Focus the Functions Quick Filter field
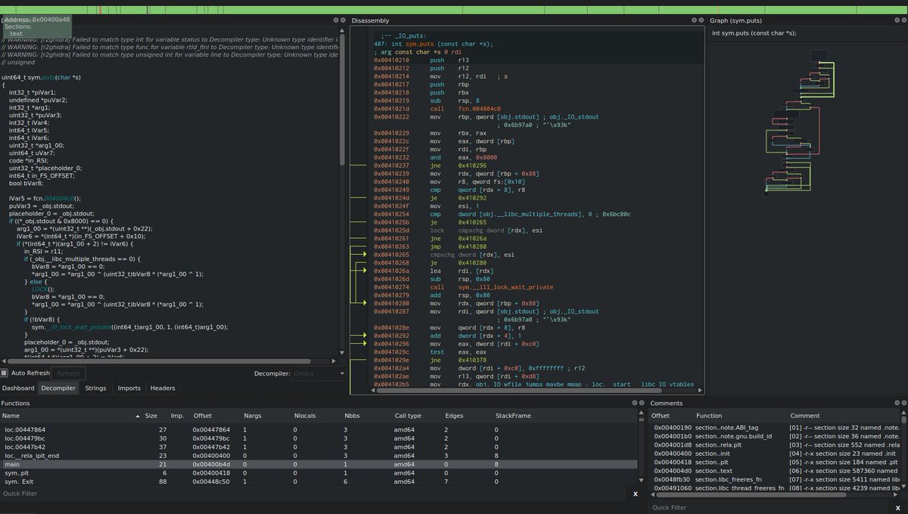This screenshot has height=514, width=908. click(x=314, y=494)
